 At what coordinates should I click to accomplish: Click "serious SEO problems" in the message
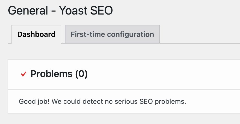[x=157, y=101]
